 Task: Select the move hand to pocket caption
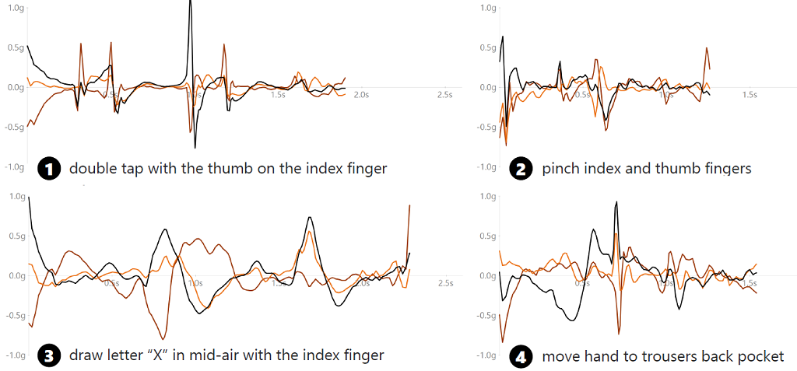pos(662,356)
